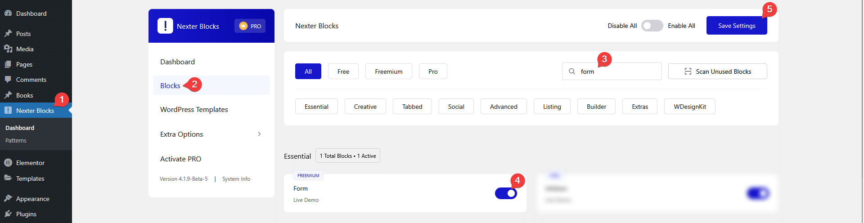Click the Comments bubble icon
Viewport: 864px width, 223px height.
(8, 80)
